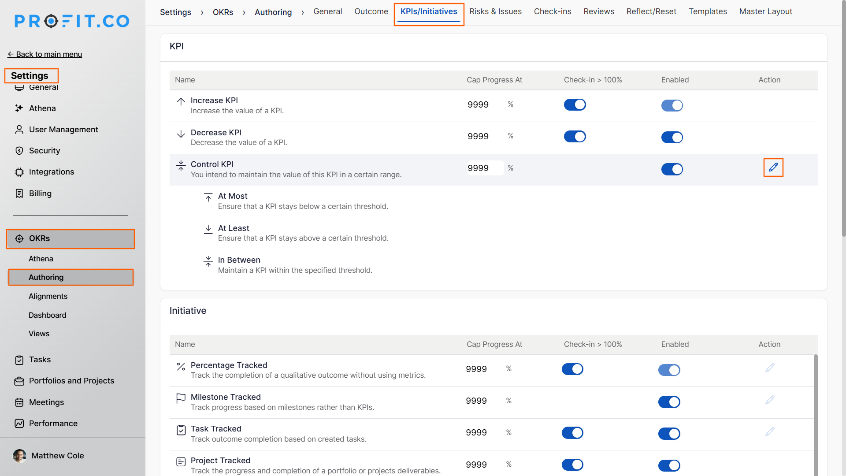Click the Integrations plug icon in sidebar
846x476 pixels.
pyautogui.click(x=19, y=172)
